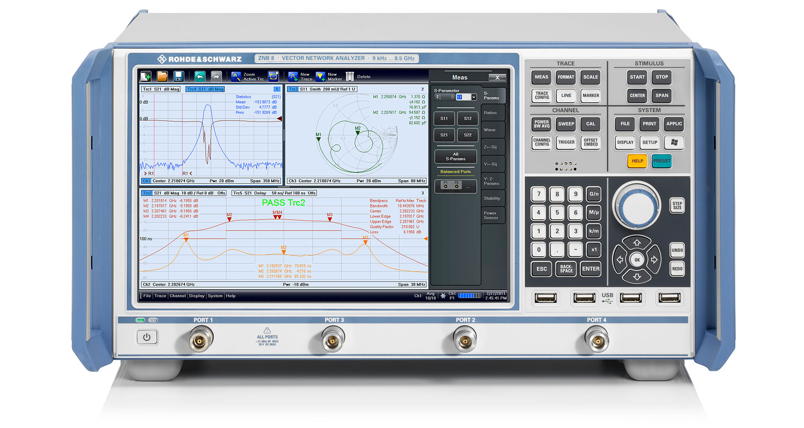The height and width of the screenshot is (428, 804).
Task: Select the Zoom Active Trc magnifier icon
Action: [236, 77]
